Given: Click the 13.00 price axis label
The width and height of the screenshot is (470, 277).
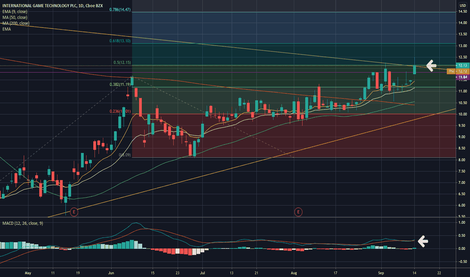Looking at the screenshot, I should click(x=462, y=46).
